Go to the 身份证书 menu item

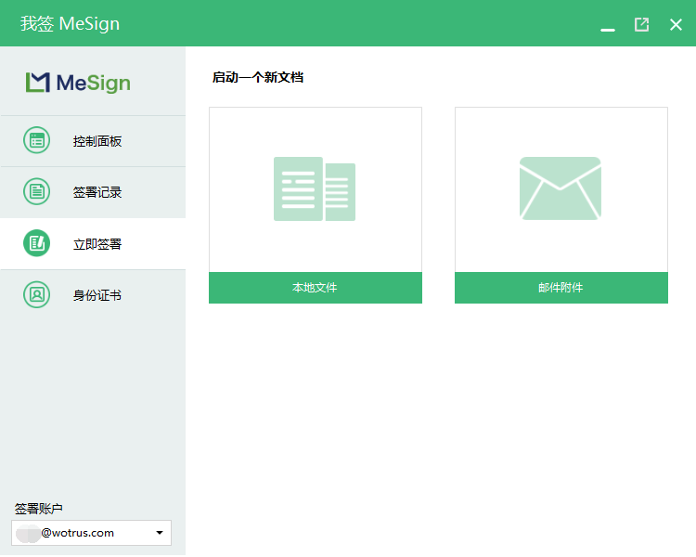97,295
